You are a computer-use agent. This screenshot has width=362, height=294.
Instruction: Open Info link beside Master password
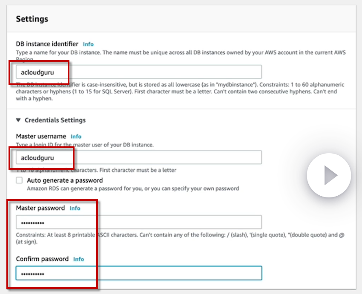coord(75,208)
